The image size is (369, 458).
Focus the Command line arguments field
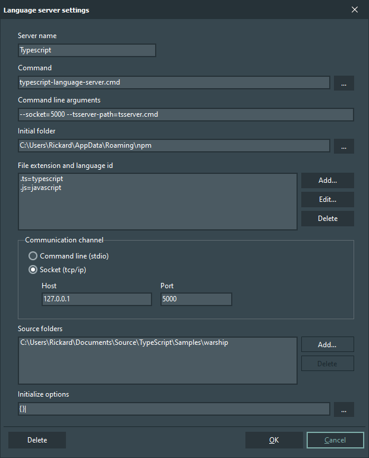click(185, 114)
